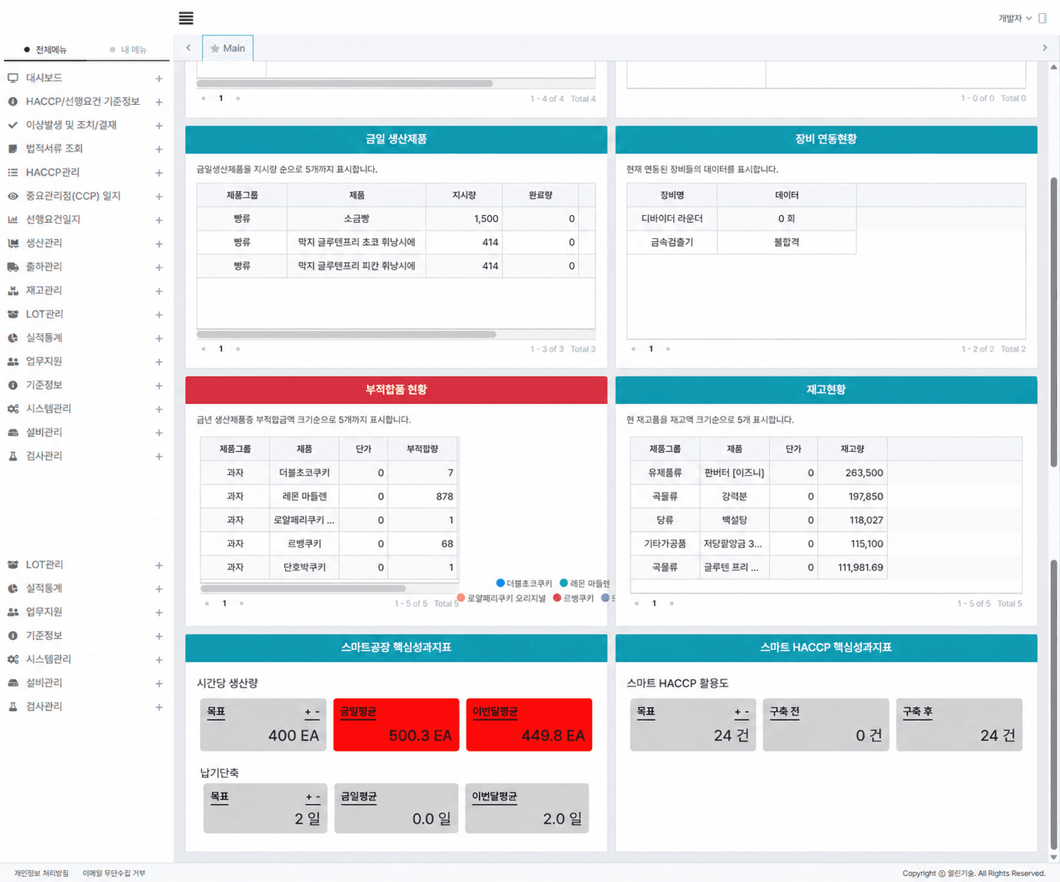Expand 출하관리 using the plus sign
This screenshot has height=882, width=1060.
[159, 268]
